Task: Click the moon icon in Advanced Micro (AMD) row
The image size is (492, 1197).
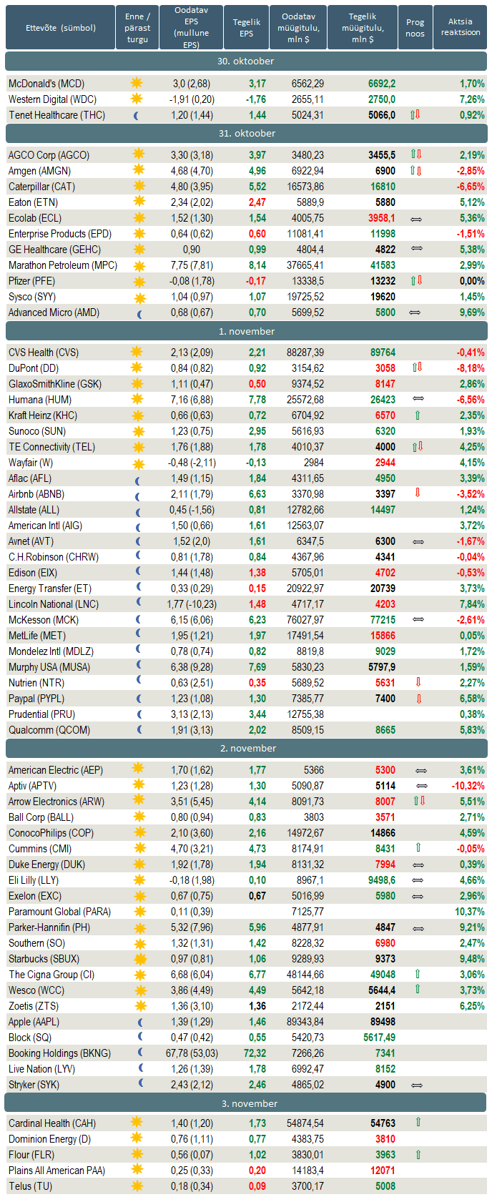Action: pyautogui.click(x=139, y=313)
